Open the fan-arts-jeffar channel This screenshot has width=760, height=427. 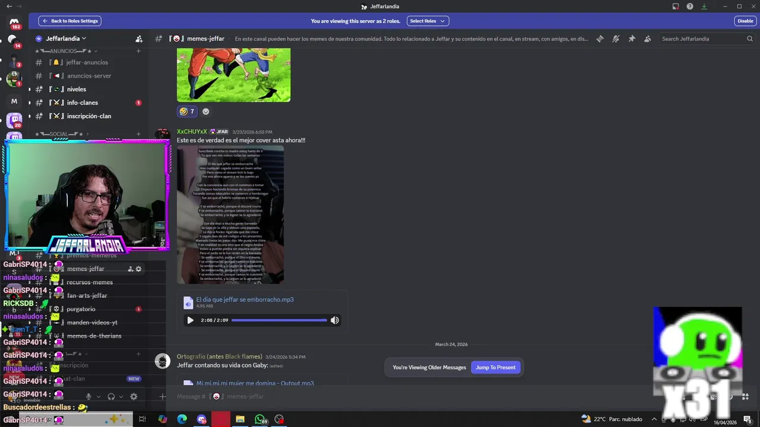(x=88, y=295)
